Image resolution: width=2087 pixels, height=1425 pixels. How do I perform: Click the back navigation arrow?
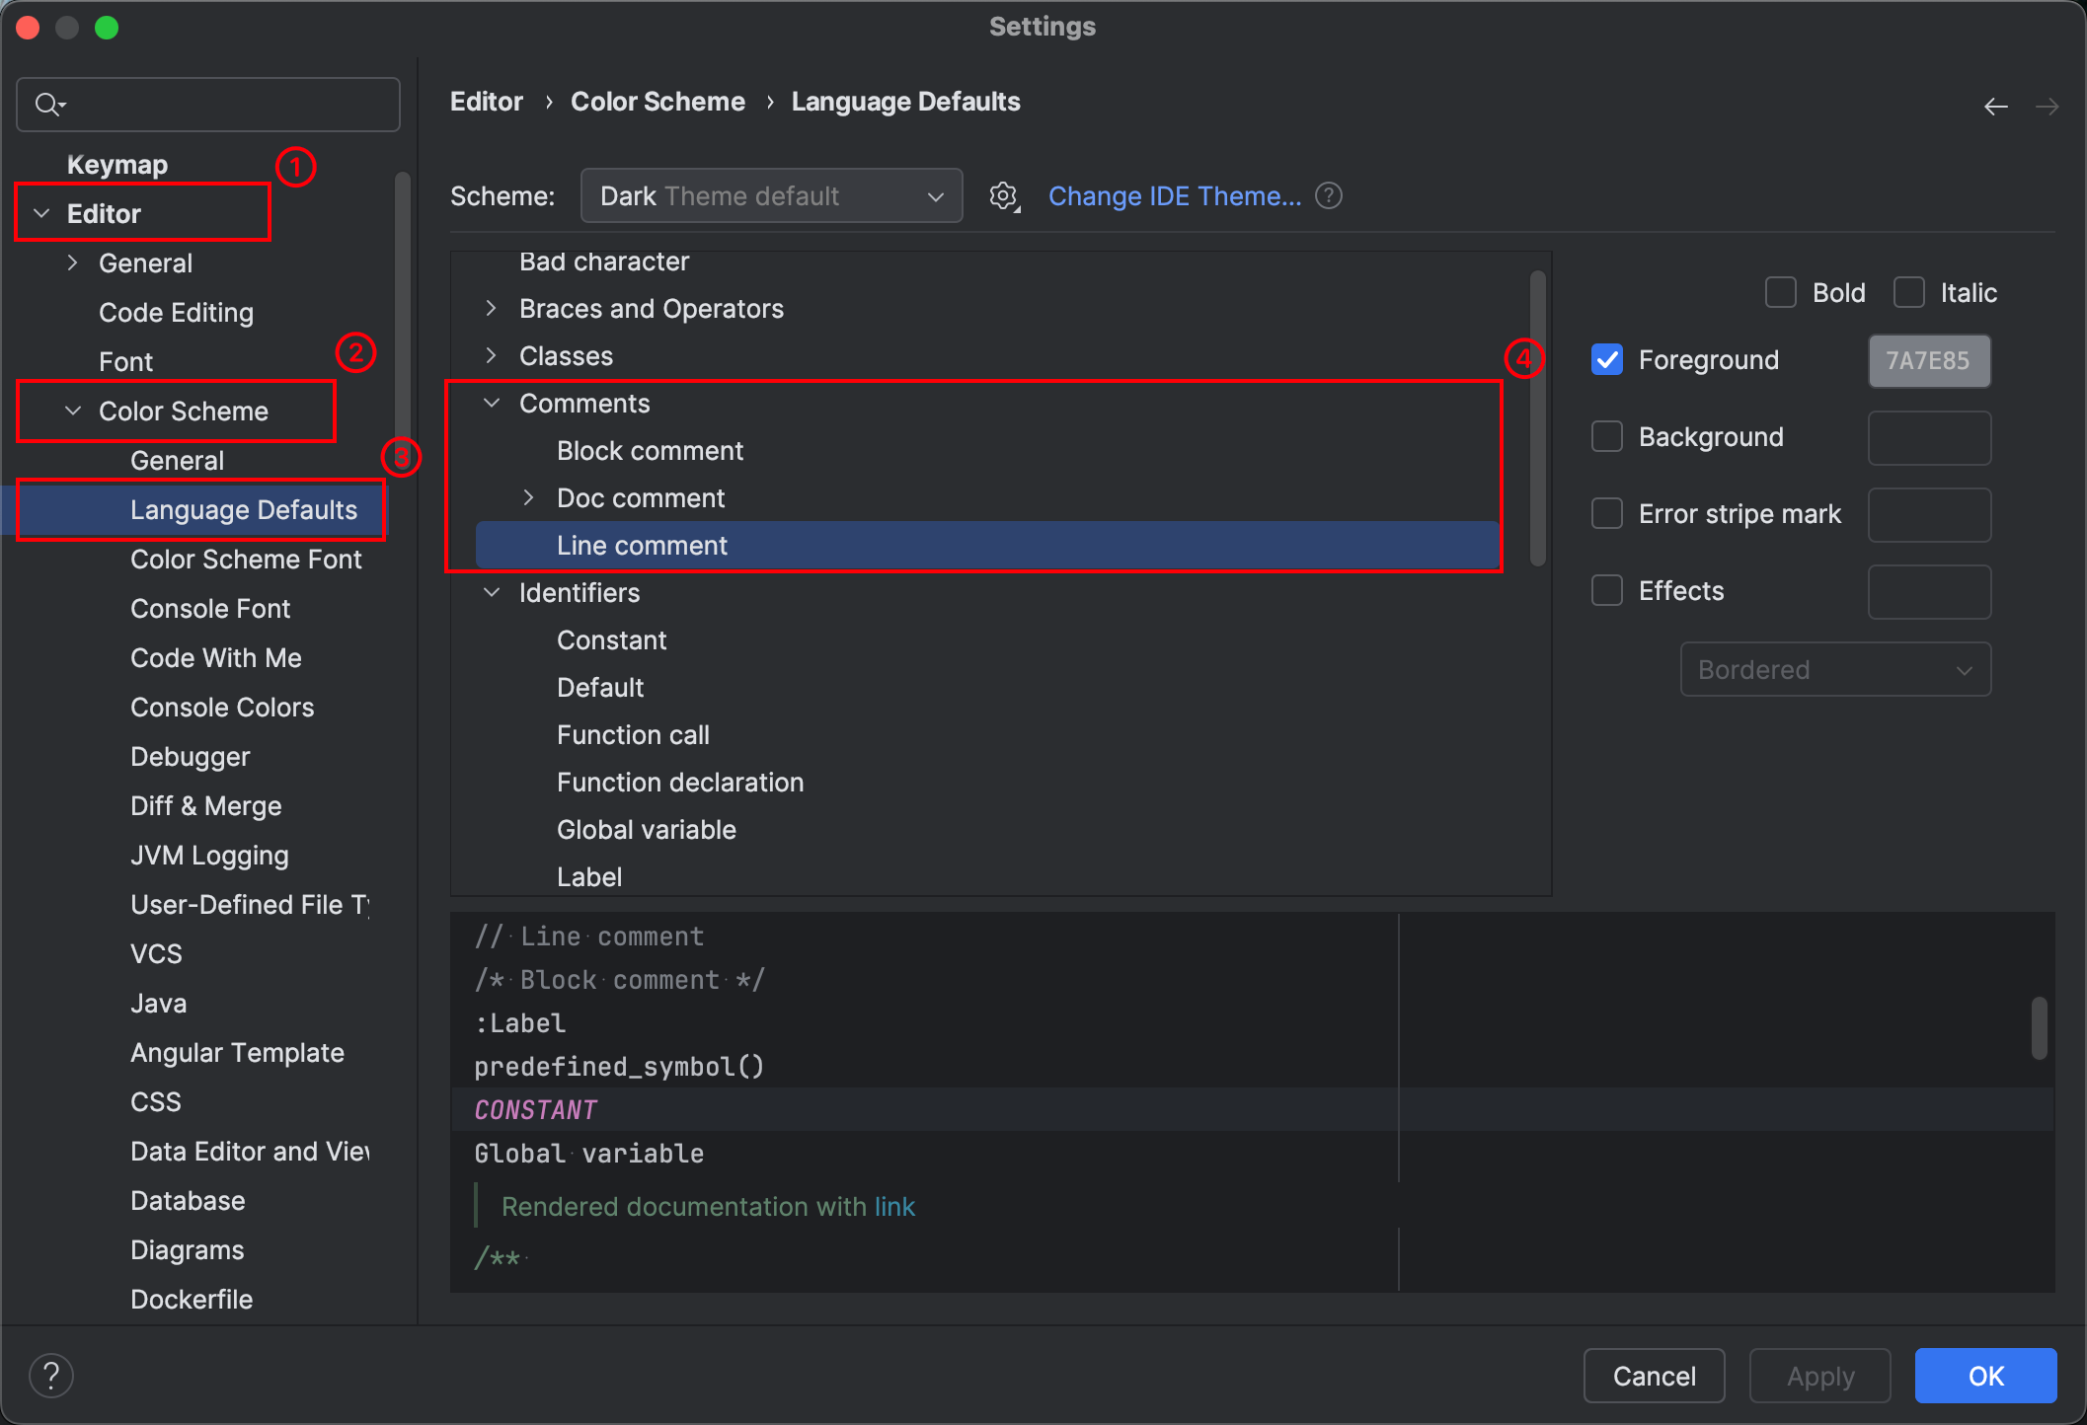coord(1995,107)
